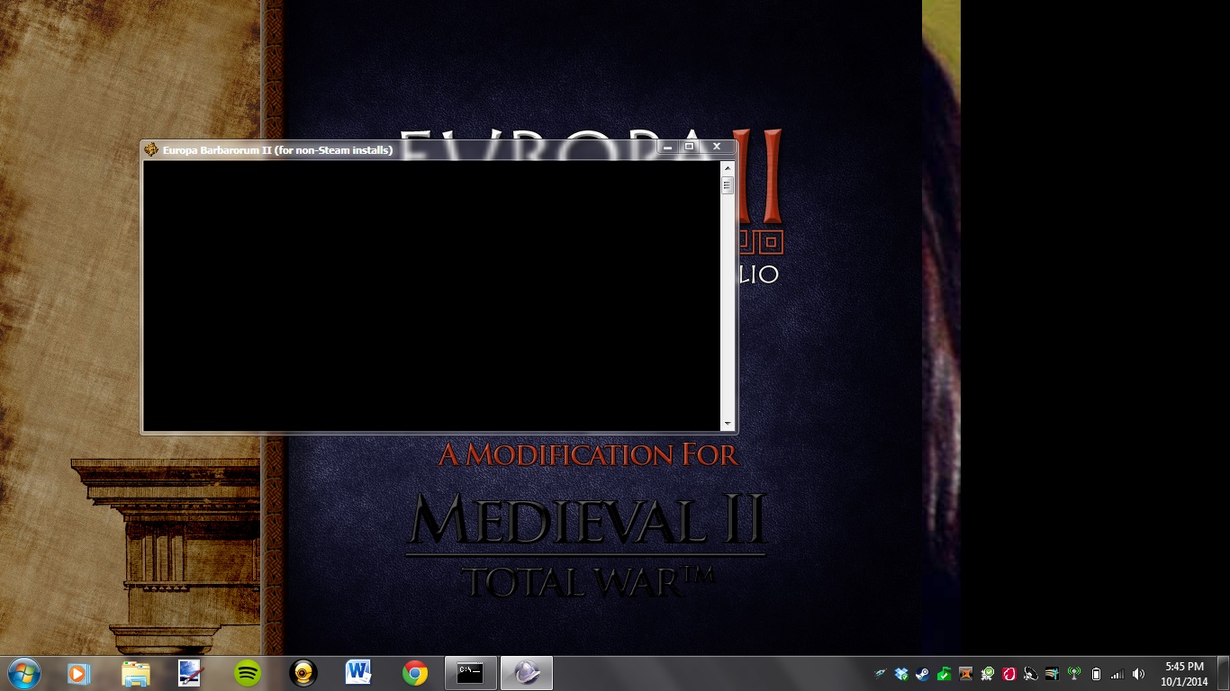Close the Europa Barbarorum II console window
The image size is (1230, 691).
[x=717, y=147]
